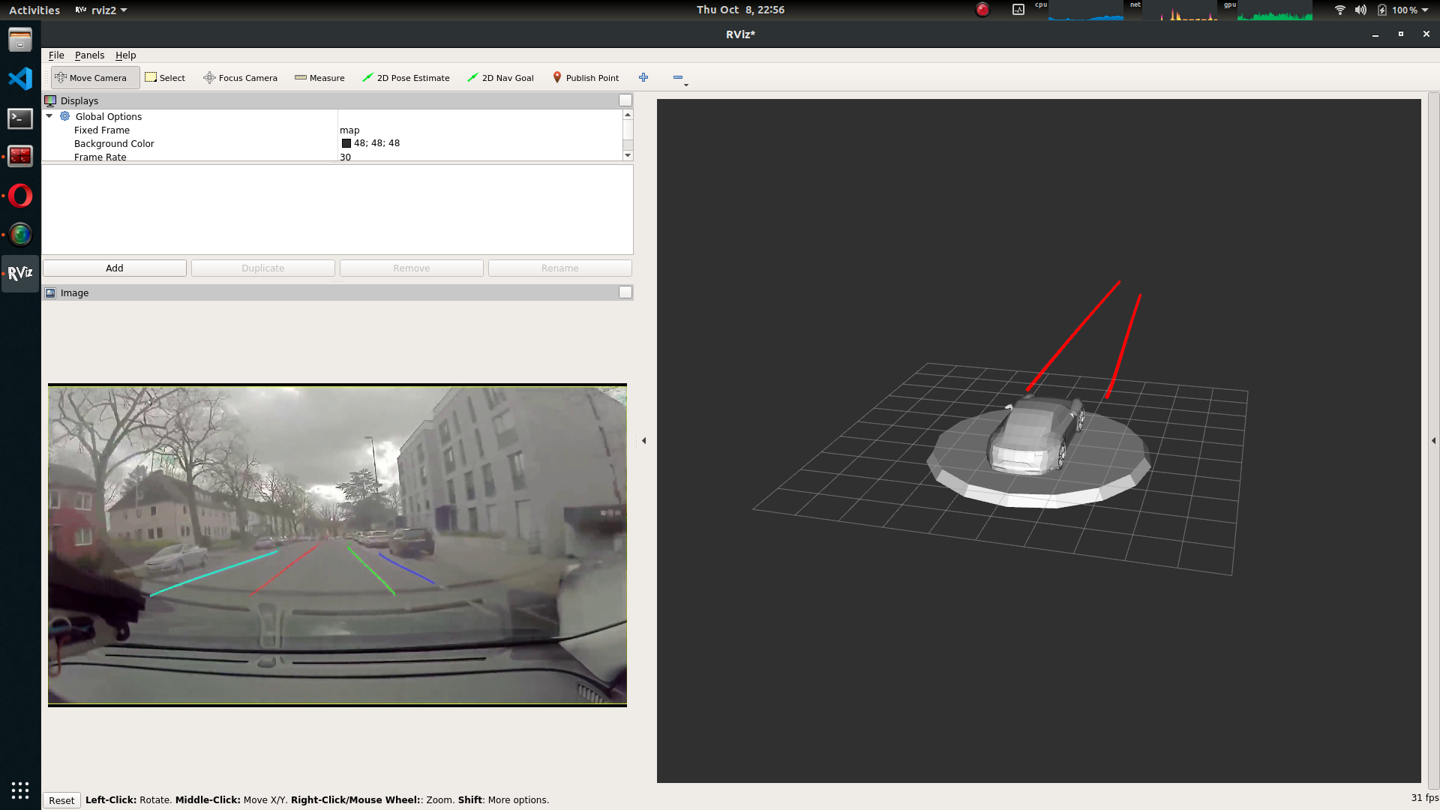Select the Measure tool
Screen dimensions: 1440x810
[x=319, y=77]
